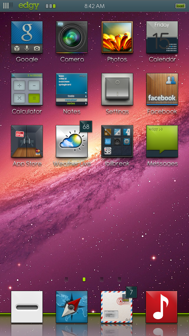Tap the Weather Live label text
The width and height of the screenshot is (189, 336).
[x=72, y=164]
